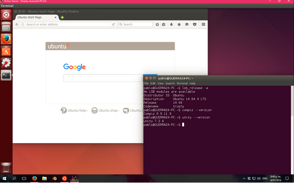Open terminal File menu
This screenshot has width=294, height=183.
146,83
